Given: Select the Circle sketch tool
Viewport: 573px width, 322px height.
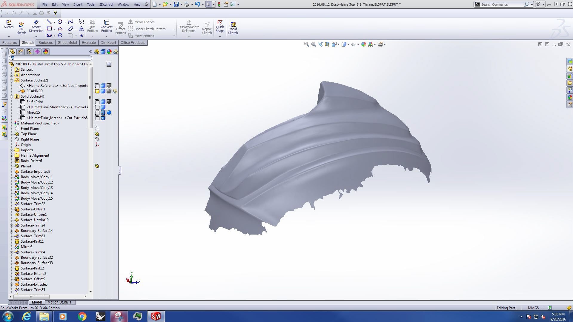Looking at the screenshot, I should click(60, 22).
